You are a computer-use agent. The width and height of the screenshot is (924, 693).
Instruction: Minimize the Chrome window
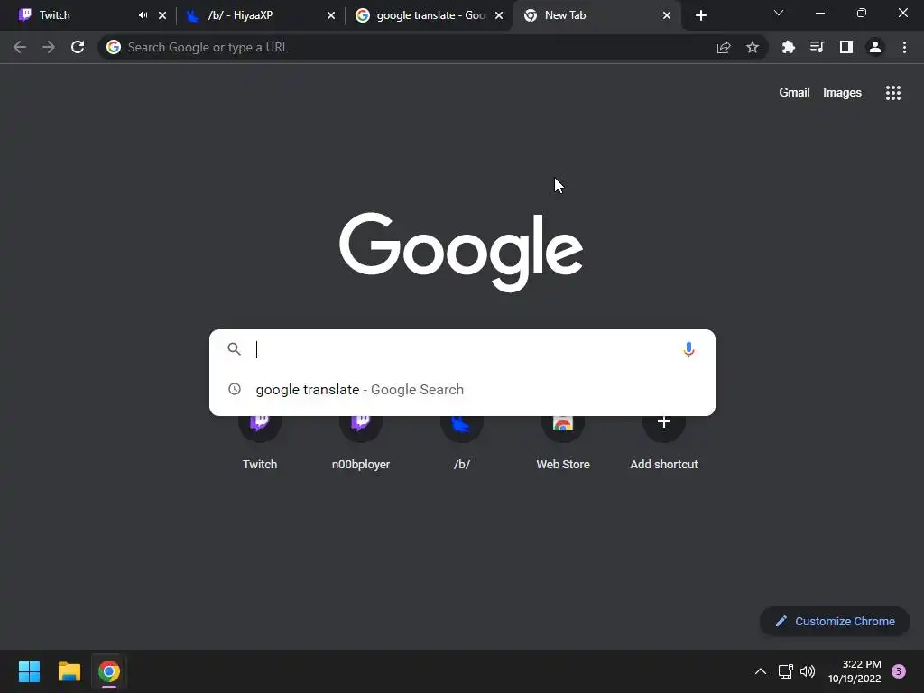point(819,13)
